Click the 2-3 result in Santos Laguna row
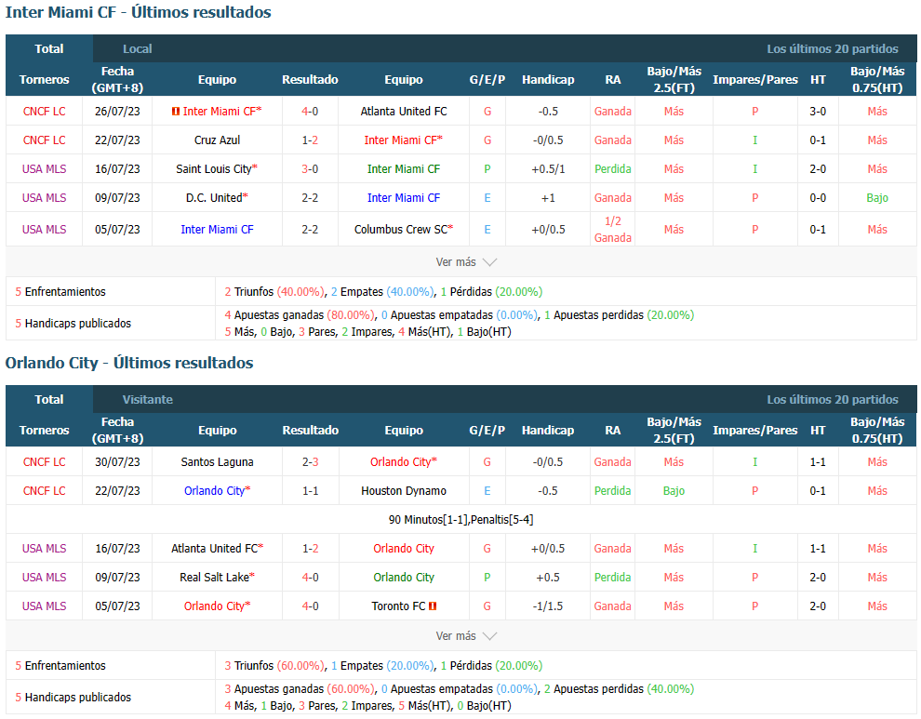Viewport: 921px width, 719px height. point(310,462)
